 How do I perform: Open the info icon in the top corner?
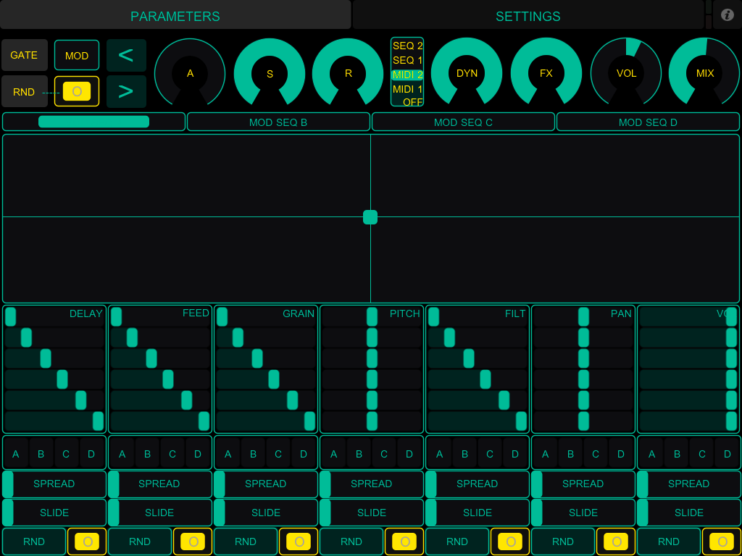(x=728, y=14)
